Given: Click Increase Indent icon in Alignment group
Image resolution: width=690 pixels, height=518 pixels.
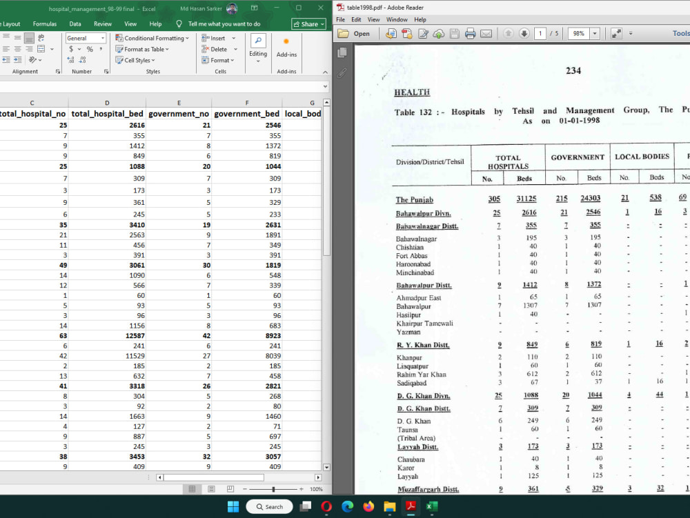Looking at the screenshot, I should [x=18, y=60].
